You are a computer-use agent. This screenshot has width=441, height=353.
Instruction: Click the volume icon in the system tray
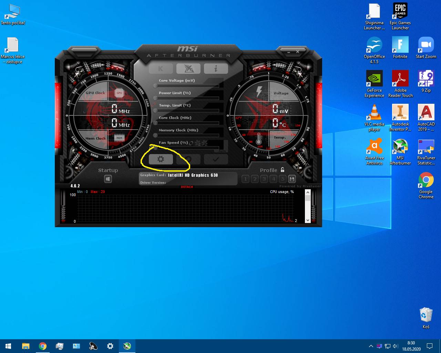tap(395, 346)
